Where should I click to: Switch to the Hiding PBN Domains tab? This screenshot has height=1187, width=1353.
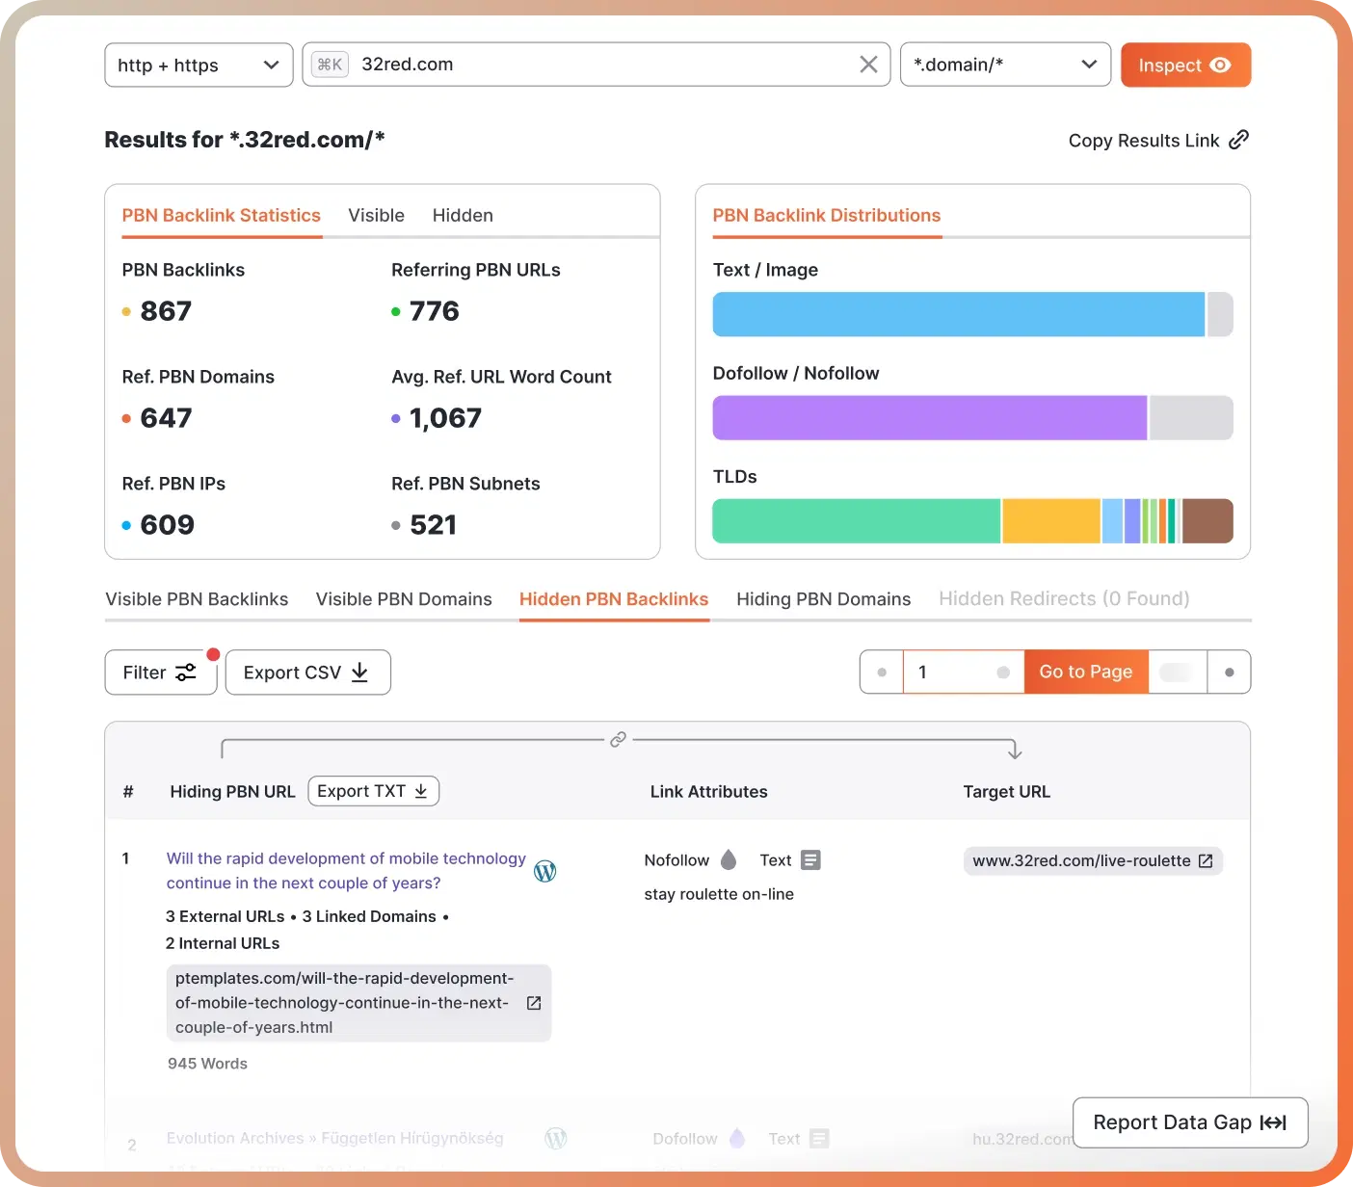pyautogui.click(x=823, y=599)
